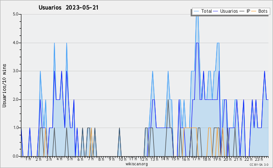Click the '3 h' x-axis label
Screen dimensions: 273x168
(x=49, y=159)
